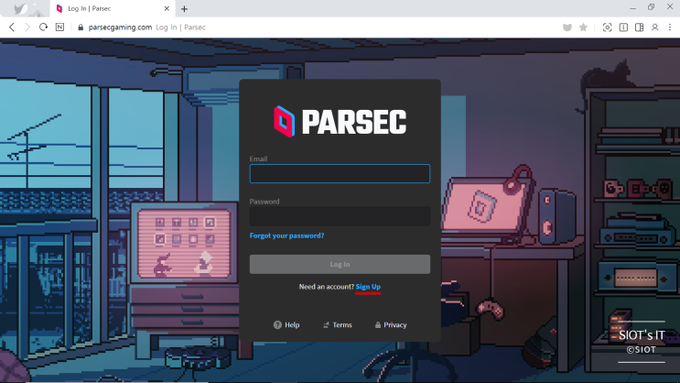Close the Log In | Parsec tab

coord(167,8)
